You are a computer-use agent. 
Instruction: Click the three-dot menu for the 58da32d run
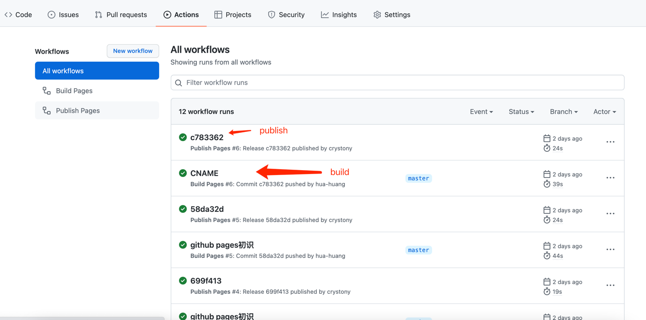[610, 214]
